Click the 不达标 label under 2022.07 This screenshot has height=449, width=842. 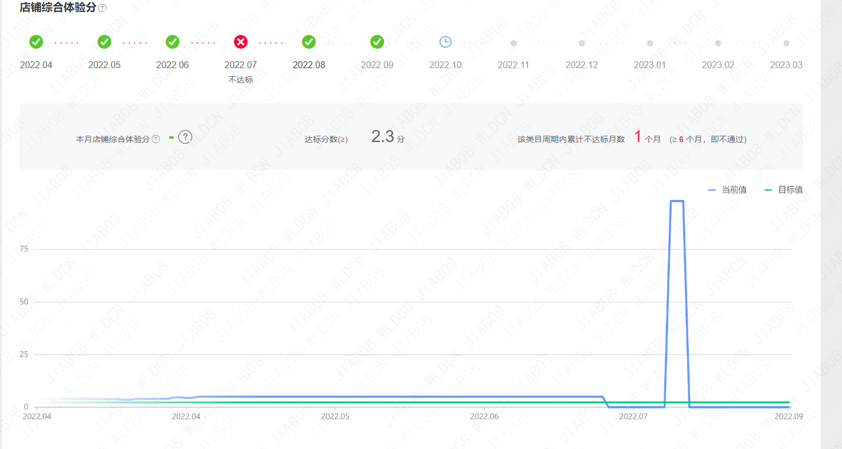pyautogui.click(x=241, y=80)
